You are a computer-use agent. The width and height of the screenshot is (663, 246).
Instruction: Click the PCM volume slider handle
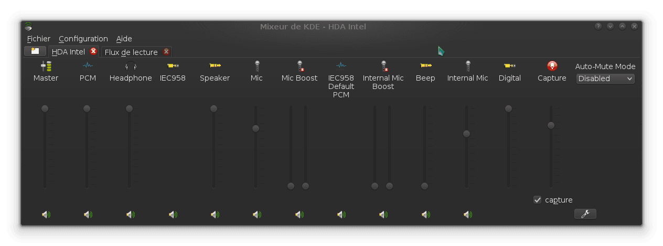coord(87,109)
